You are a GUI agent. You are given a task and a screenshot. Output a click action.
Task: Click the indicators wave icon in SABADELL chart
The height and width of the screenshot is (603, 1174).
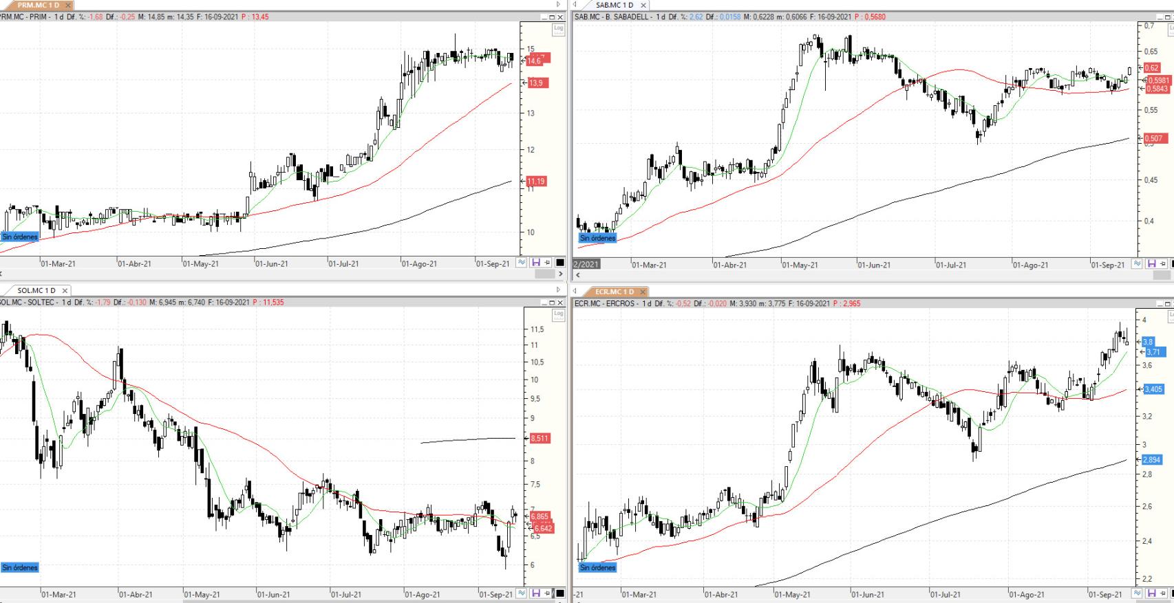1137,264
